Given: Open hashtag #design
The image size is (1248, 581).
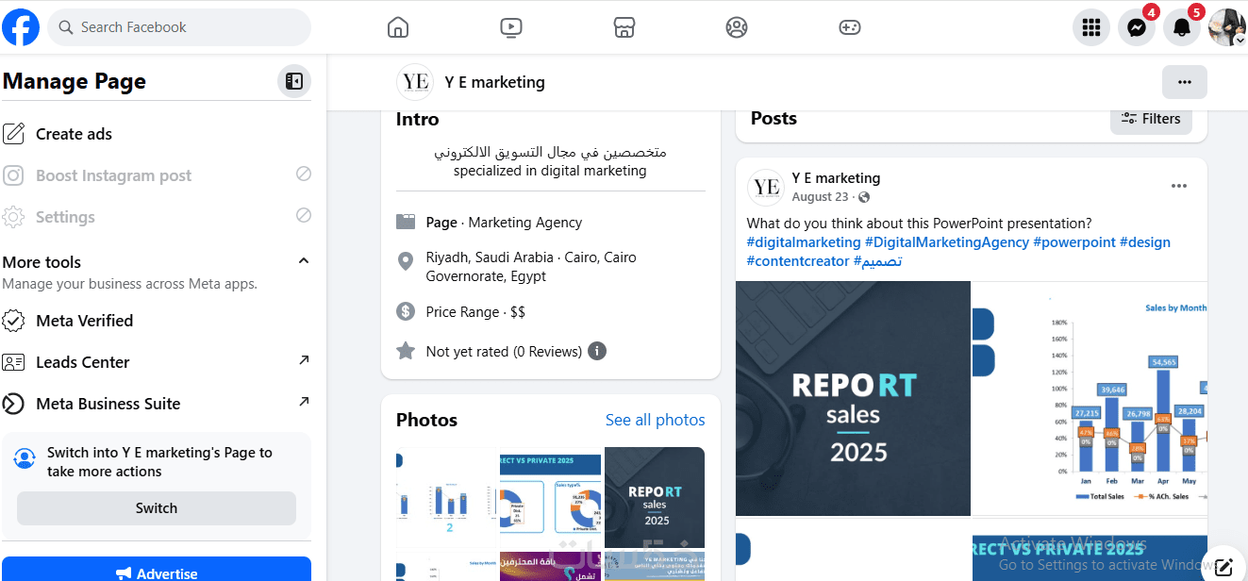Looking at the screenshot, I should (x=1145, y=242).
